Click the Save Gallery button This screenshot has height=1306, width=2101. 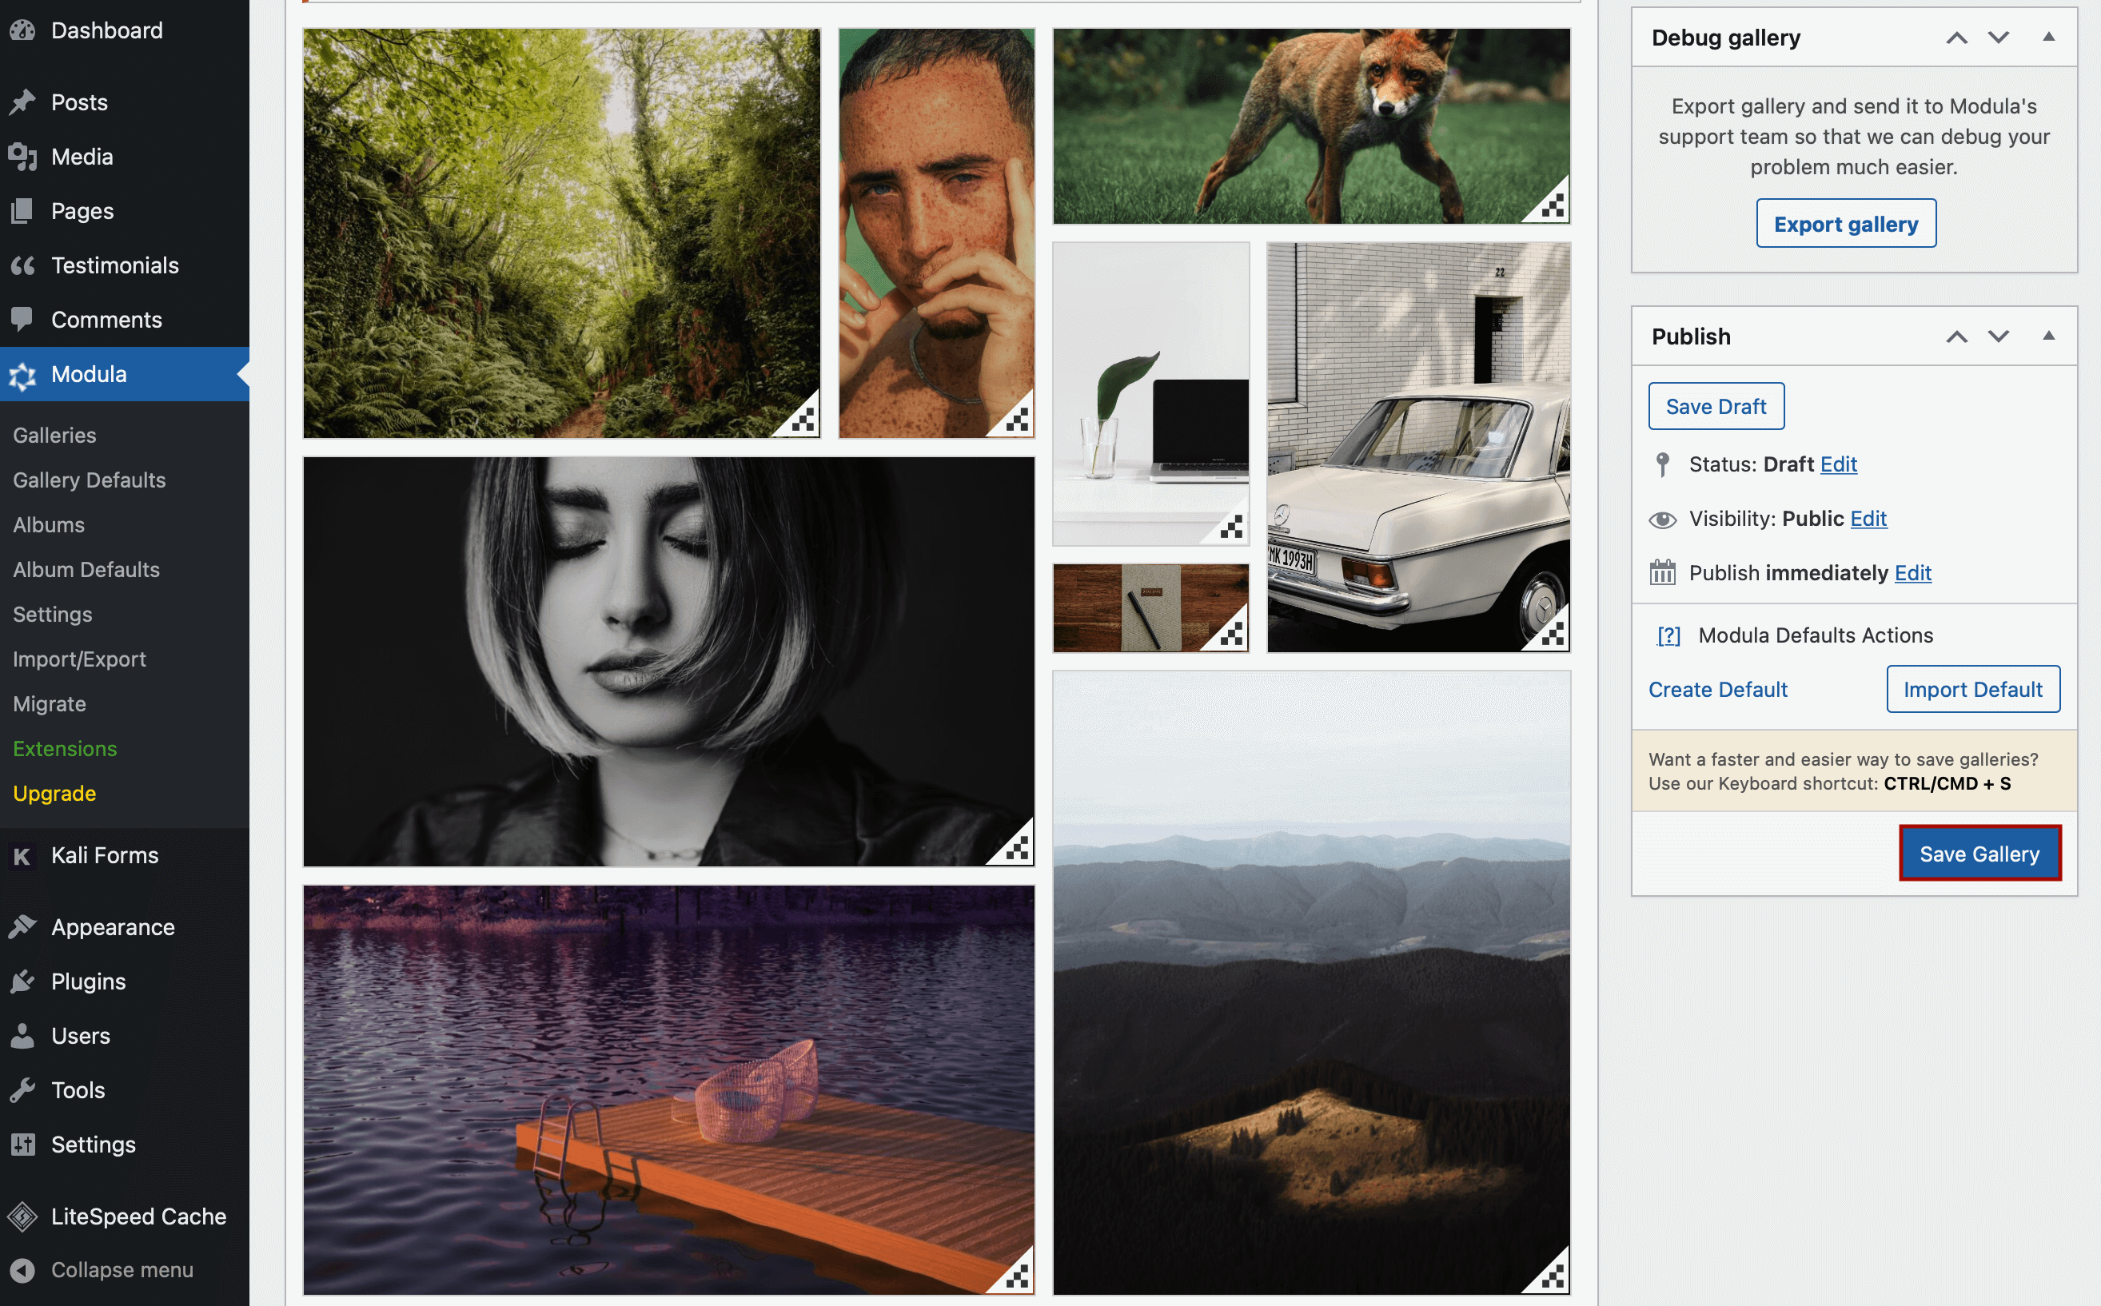1979,854
